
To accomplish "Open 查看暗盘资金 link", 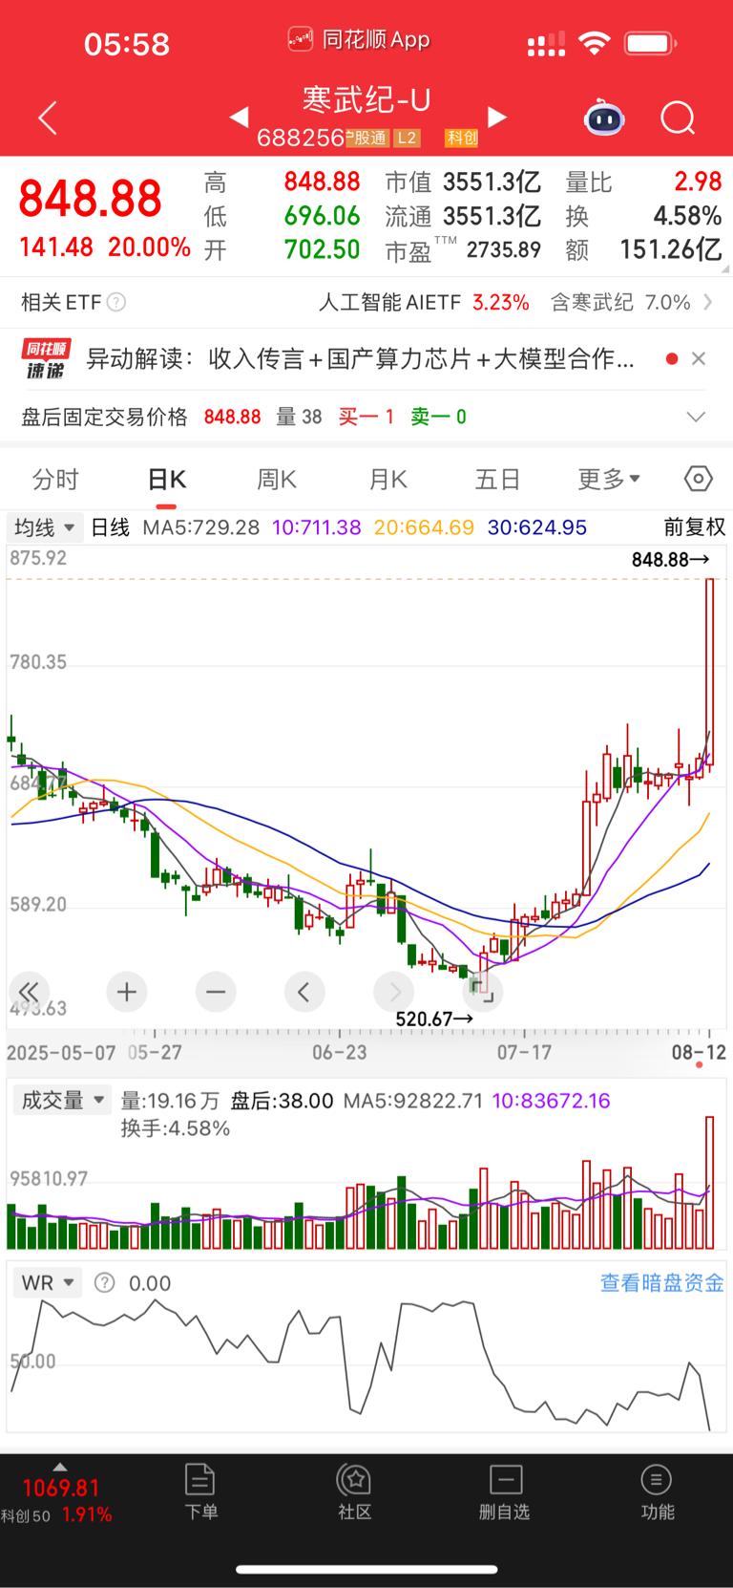I will point(661,1282).
